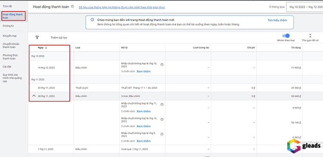The width and height of the screenshot is (323, 157).
Task: Click the 29.360 ₫ credit value
Action: [x=295, y=88]
